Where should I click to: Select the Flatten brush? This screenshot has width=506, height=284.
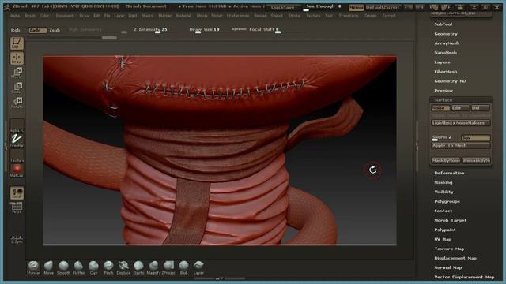pos(78,267)
